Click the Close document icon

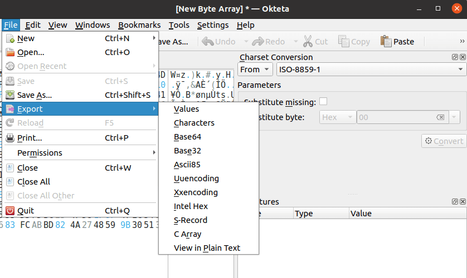point(10,168)
